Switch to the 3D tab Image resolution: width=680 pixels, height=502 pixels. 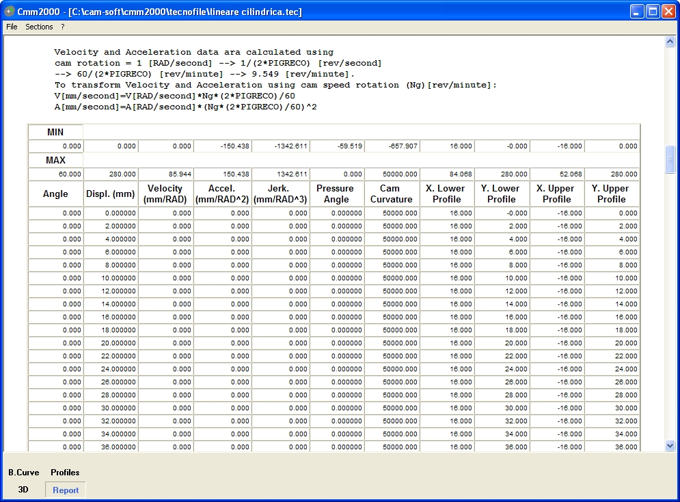point(23,490)
